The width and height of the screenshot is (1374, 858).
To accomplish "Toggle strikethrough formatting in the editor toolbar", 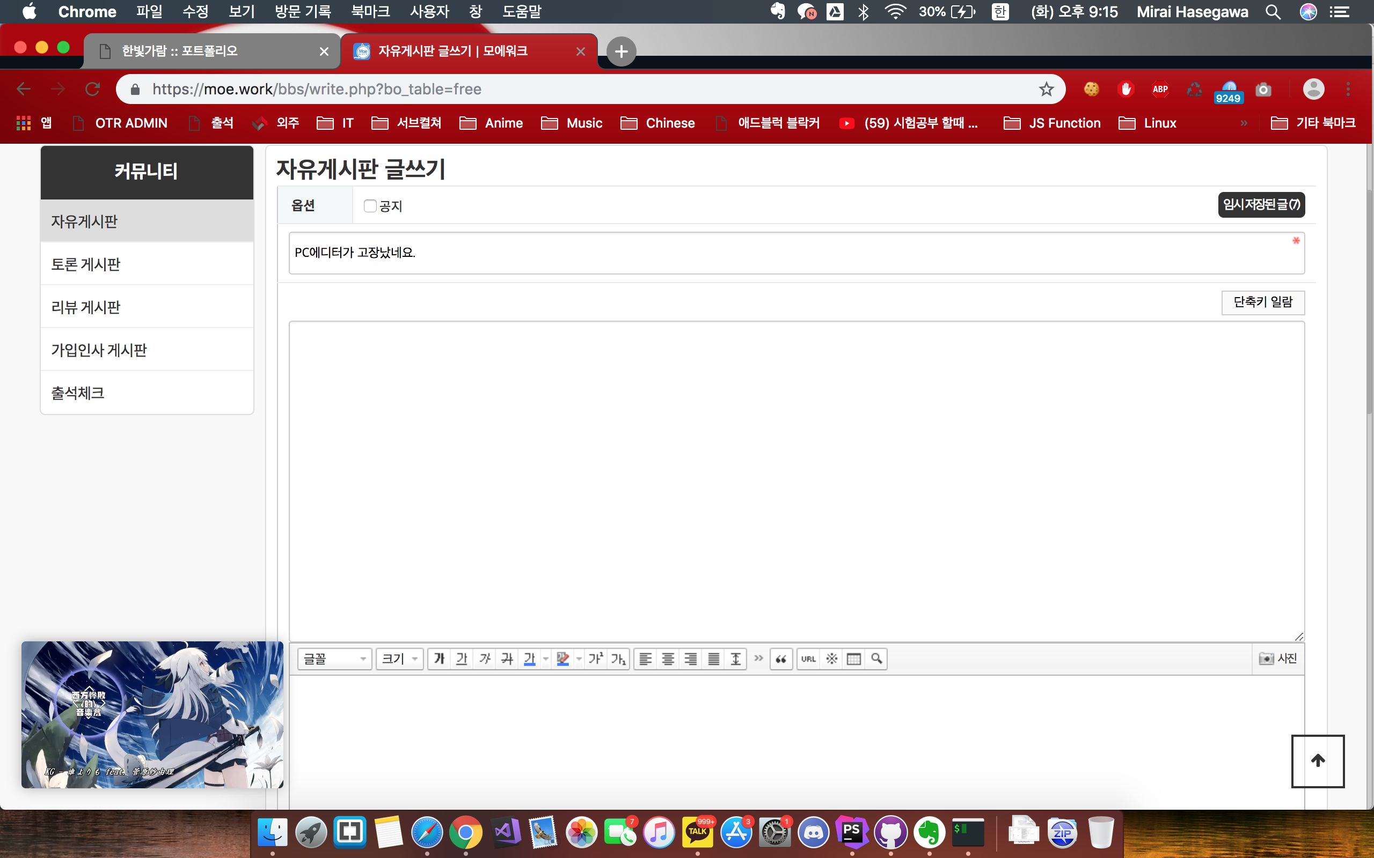I will 507,659.
